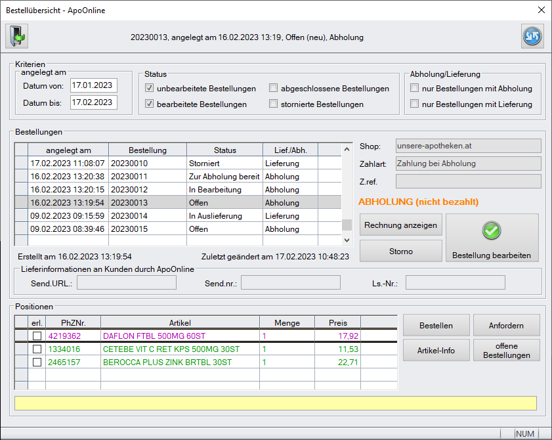Sort orders by Status column header
This screenshot has height=440, width=552.
click(224, 150)
